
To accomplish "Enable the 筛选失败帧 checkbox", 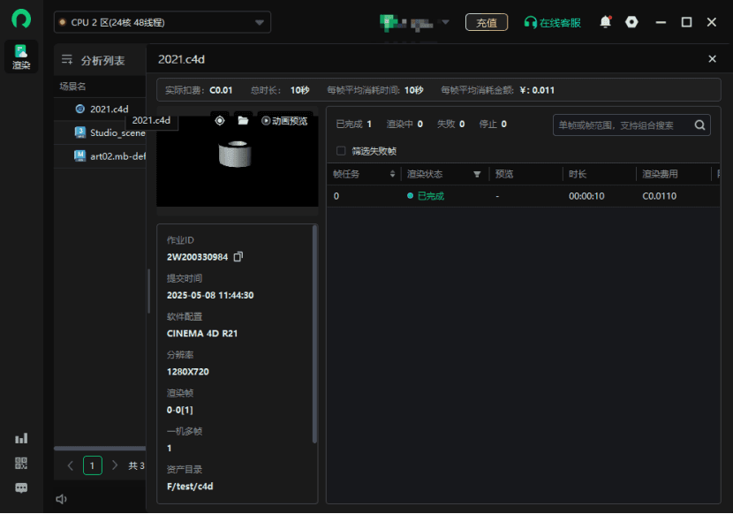I will point(341,151).
